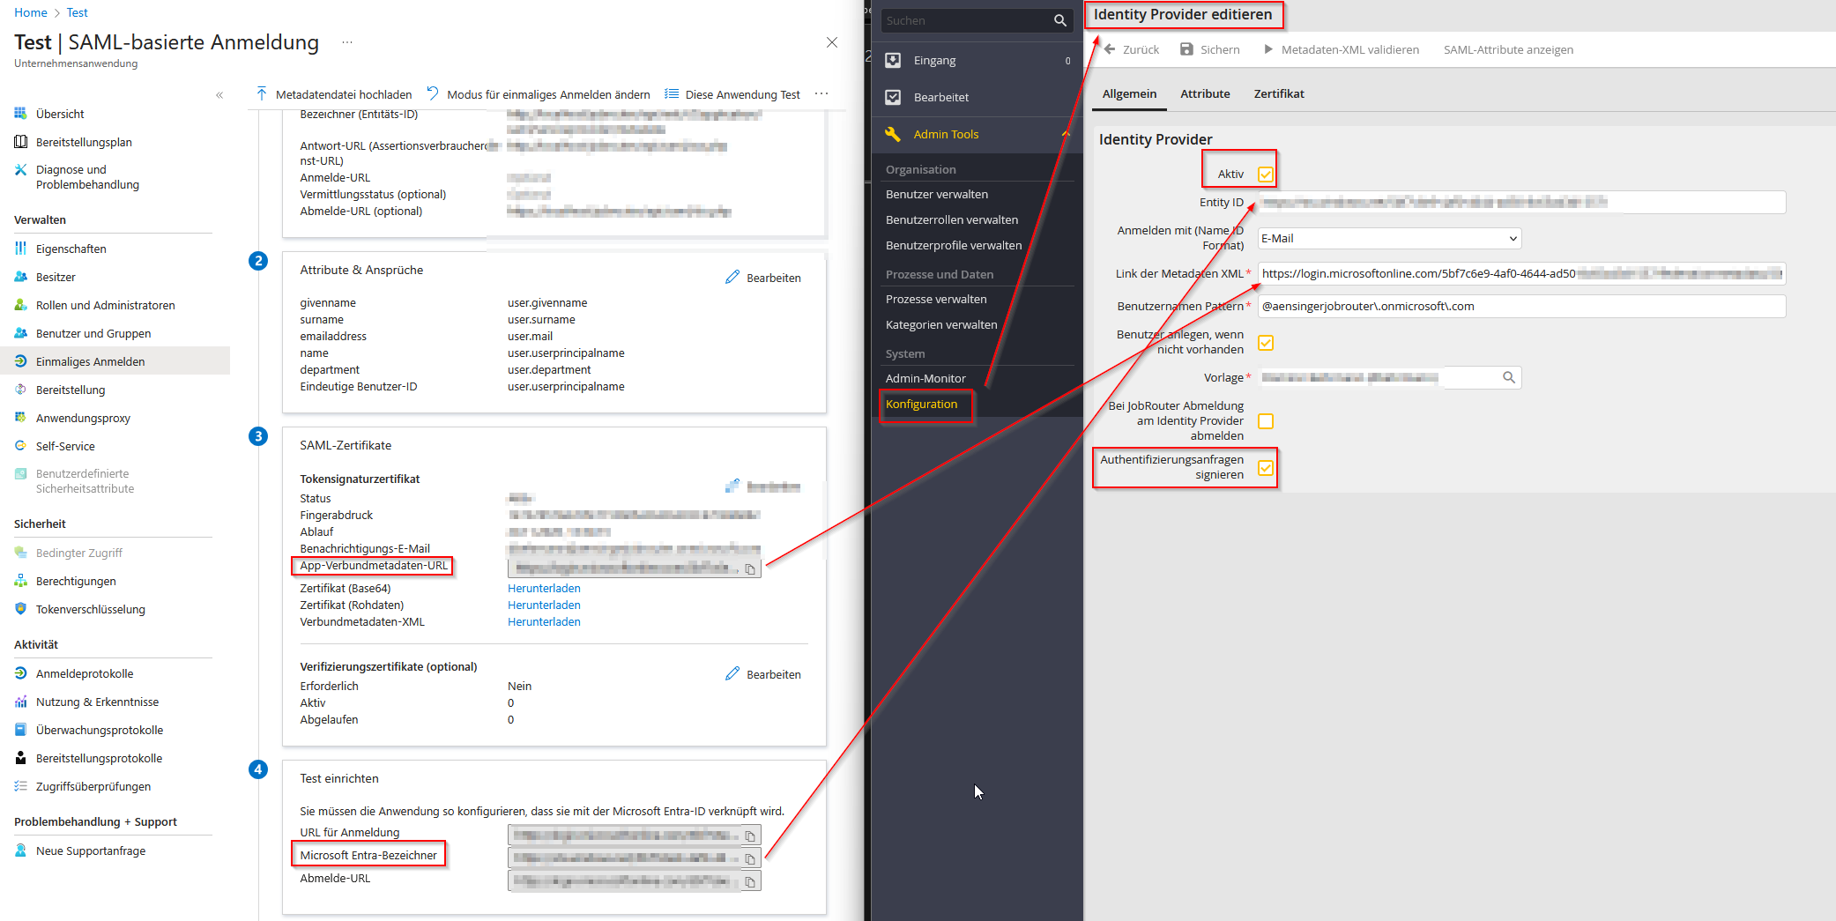The image size is (1836, 921).
Task: Open Diagnose und Problembehandlung tool icon
Action: click(20, 169)
